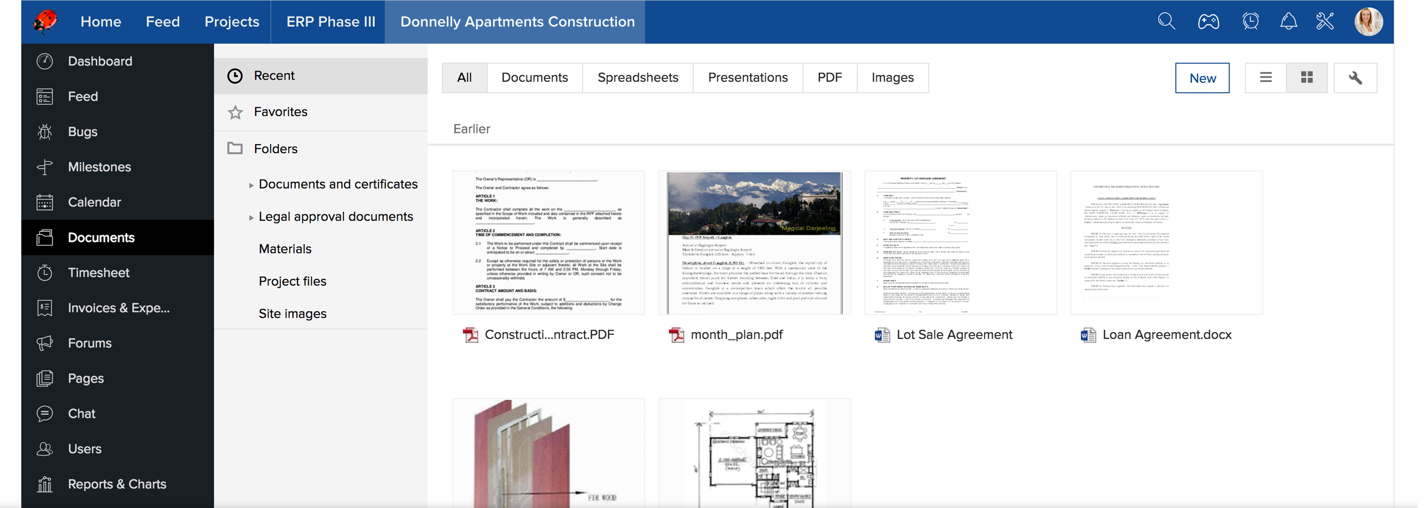This screenshot has height=508, width=1425.
Task: Switch to ERP Phase III project tab
Action: [x=330, y=21]
